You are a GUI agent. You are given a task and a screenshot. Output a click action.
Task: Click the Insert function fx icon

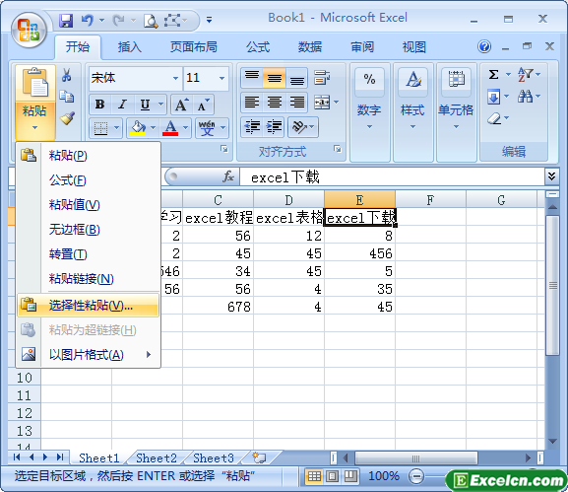(x=227, y=177)
